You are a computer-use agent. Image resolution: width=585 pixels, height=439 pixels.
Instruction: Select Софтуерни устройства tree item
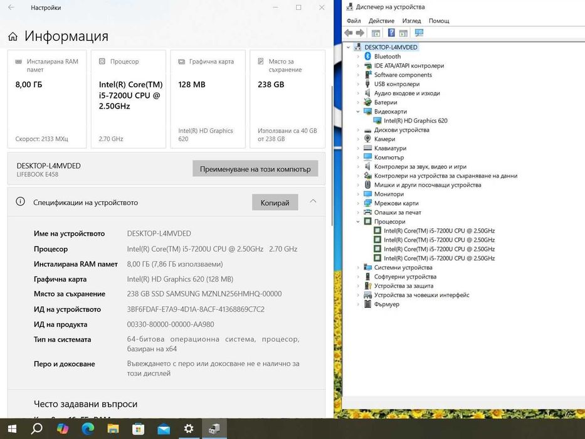click(405, 277)
